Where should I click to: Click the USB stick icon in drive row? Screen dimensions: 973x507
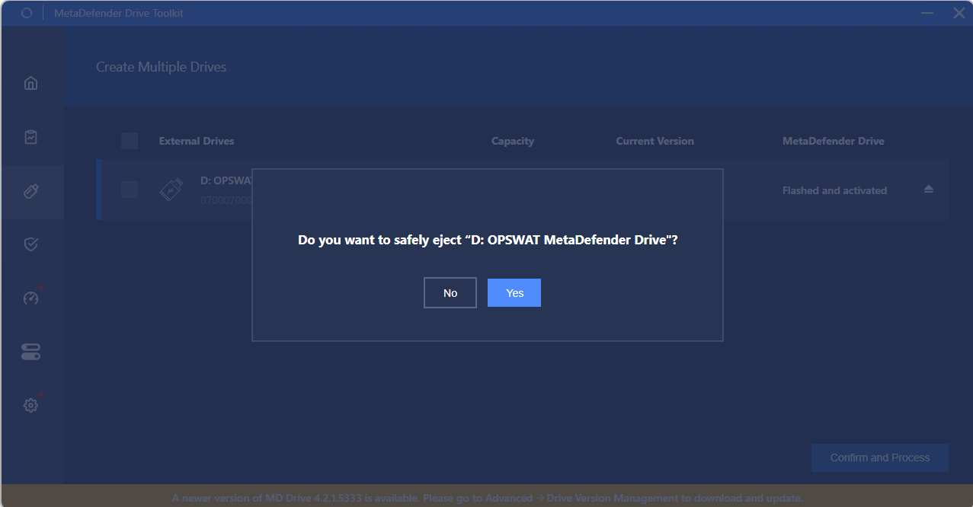[171, 190]
